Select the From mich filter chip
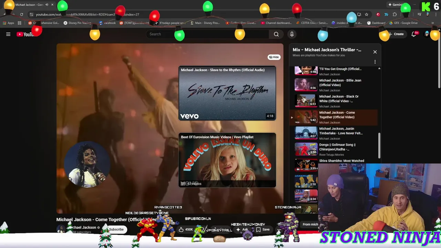Screen dimensions: 441x248 [310, 225]
